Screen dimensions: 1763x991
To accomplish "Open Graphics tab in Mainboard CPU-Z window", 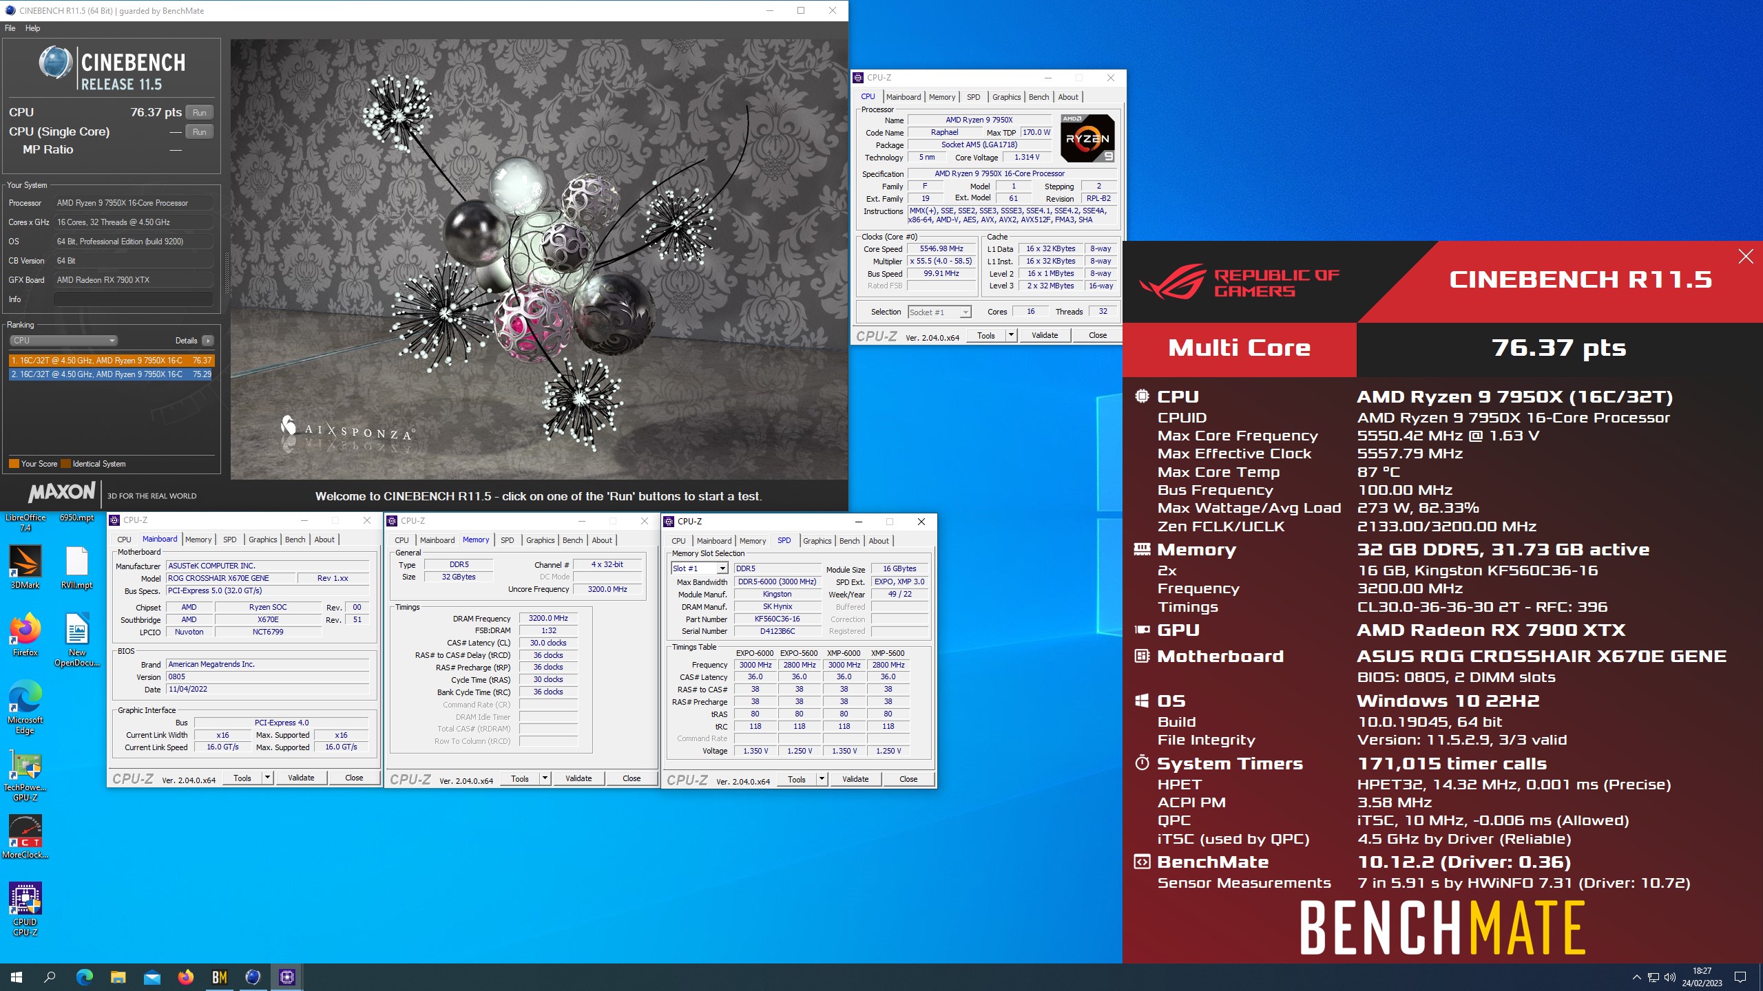I will [x=262, y=540].
